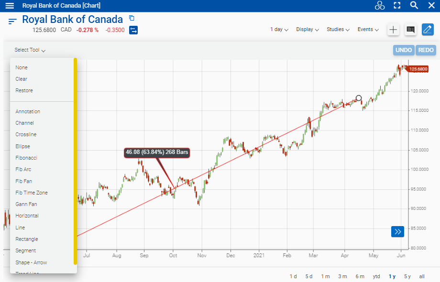Open the search magnifier icon
Viewport: 440px width, 282px height.
[414, 5]
